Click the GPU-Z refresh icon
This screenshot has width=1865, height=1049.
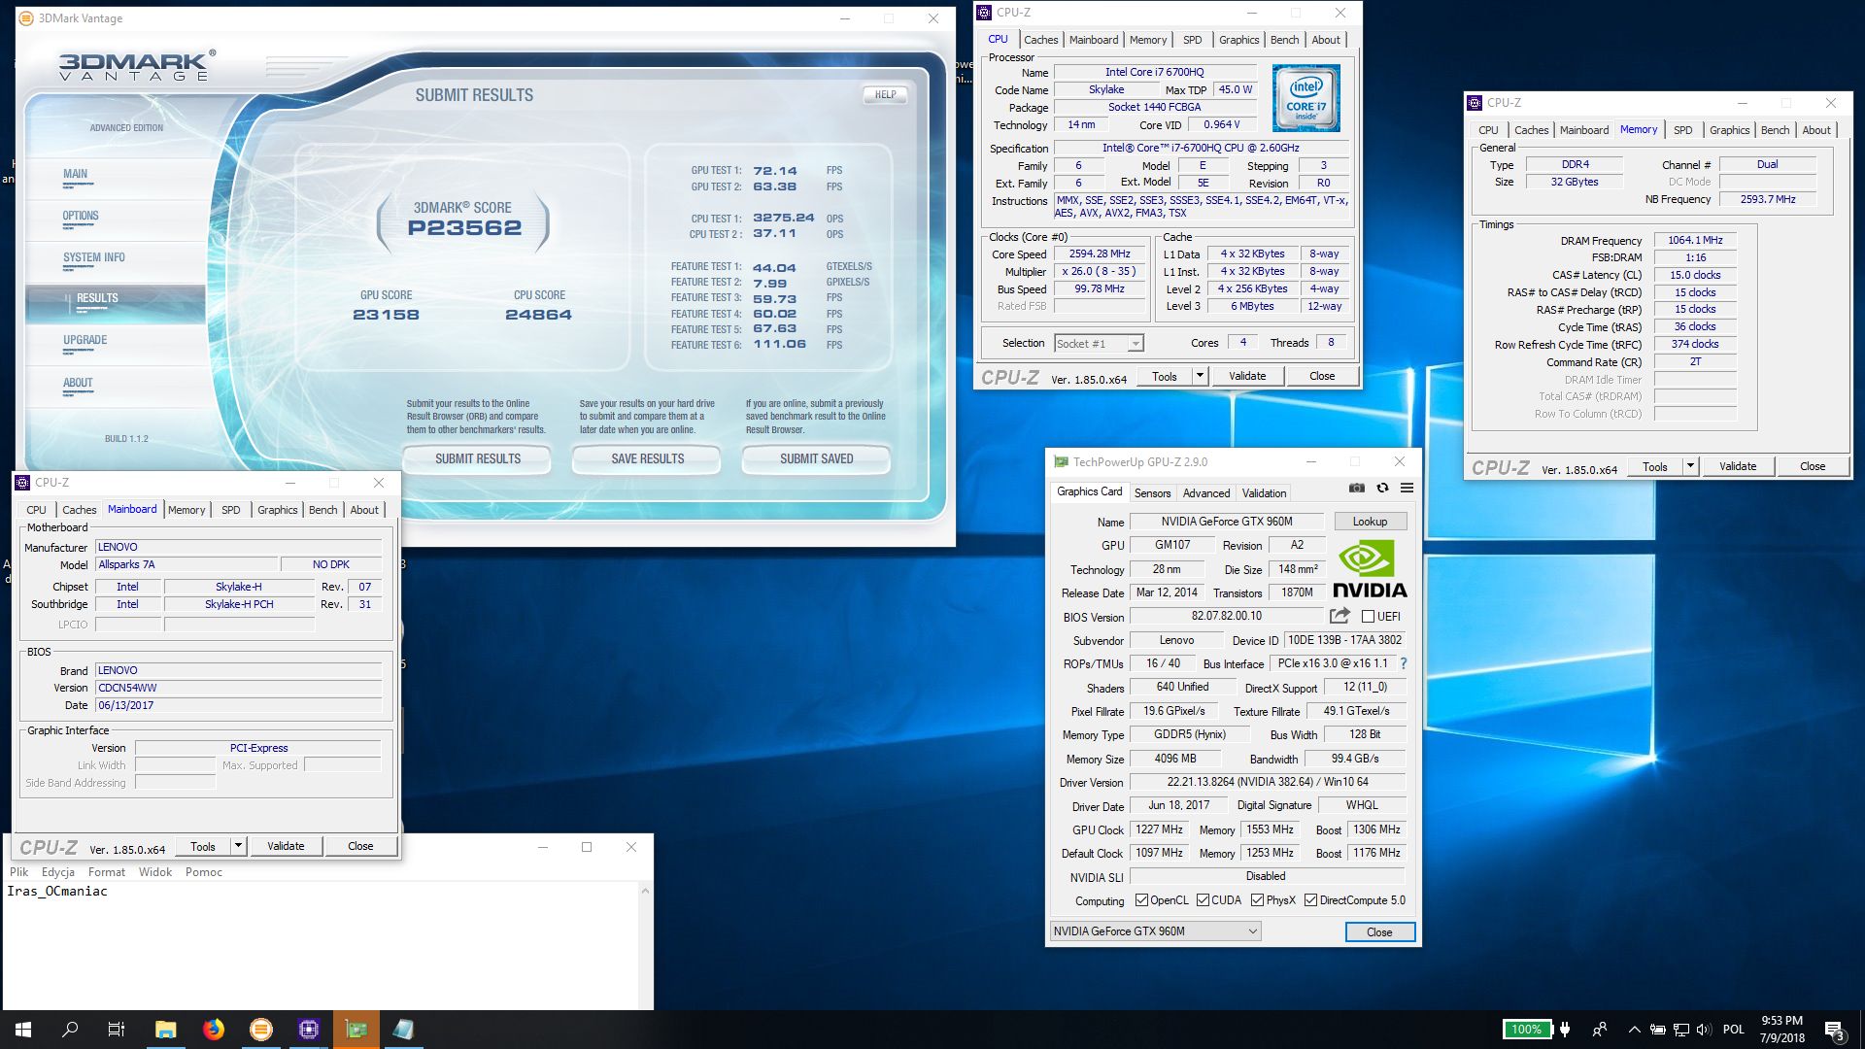point(1382,488)
